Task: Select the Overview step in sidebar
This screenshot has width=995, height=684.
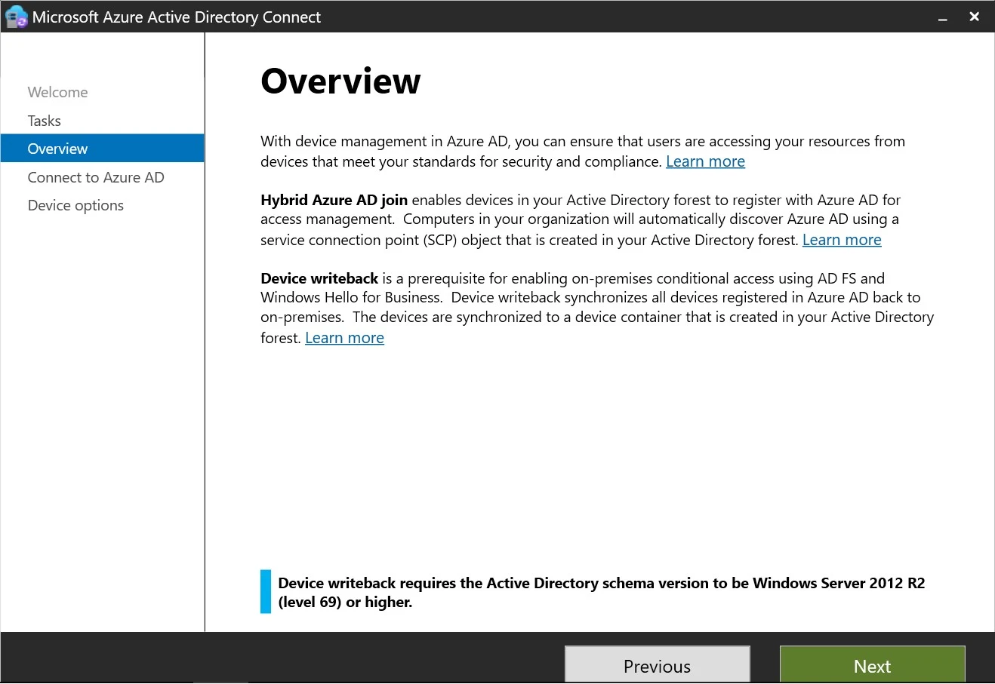Action: pos(103,149)
